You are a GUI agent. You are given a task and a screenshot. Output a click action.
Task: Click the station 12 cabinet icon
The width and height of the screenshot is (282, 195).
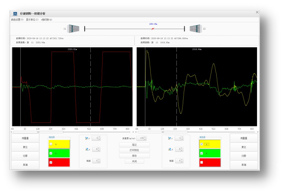pyautogui.click(x=196, y=29)
